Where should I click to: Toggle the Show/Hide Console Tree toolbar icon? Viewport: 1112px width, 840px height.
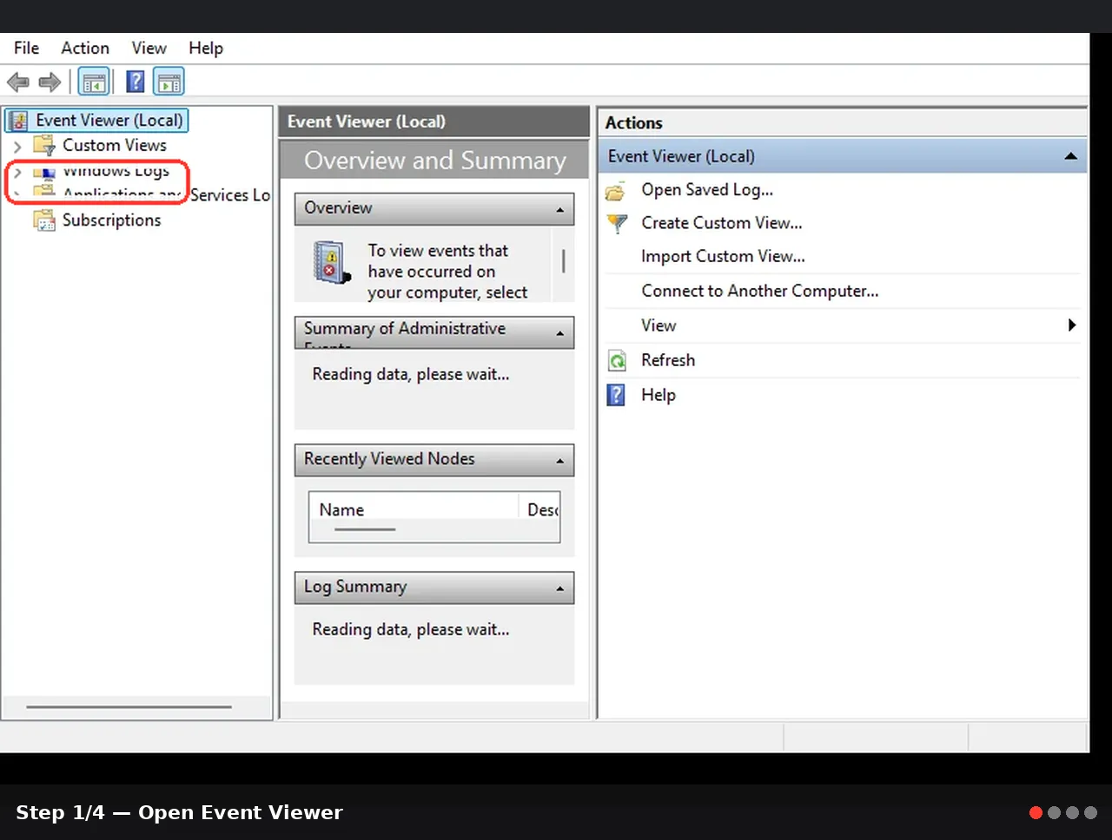pos(94,82)
